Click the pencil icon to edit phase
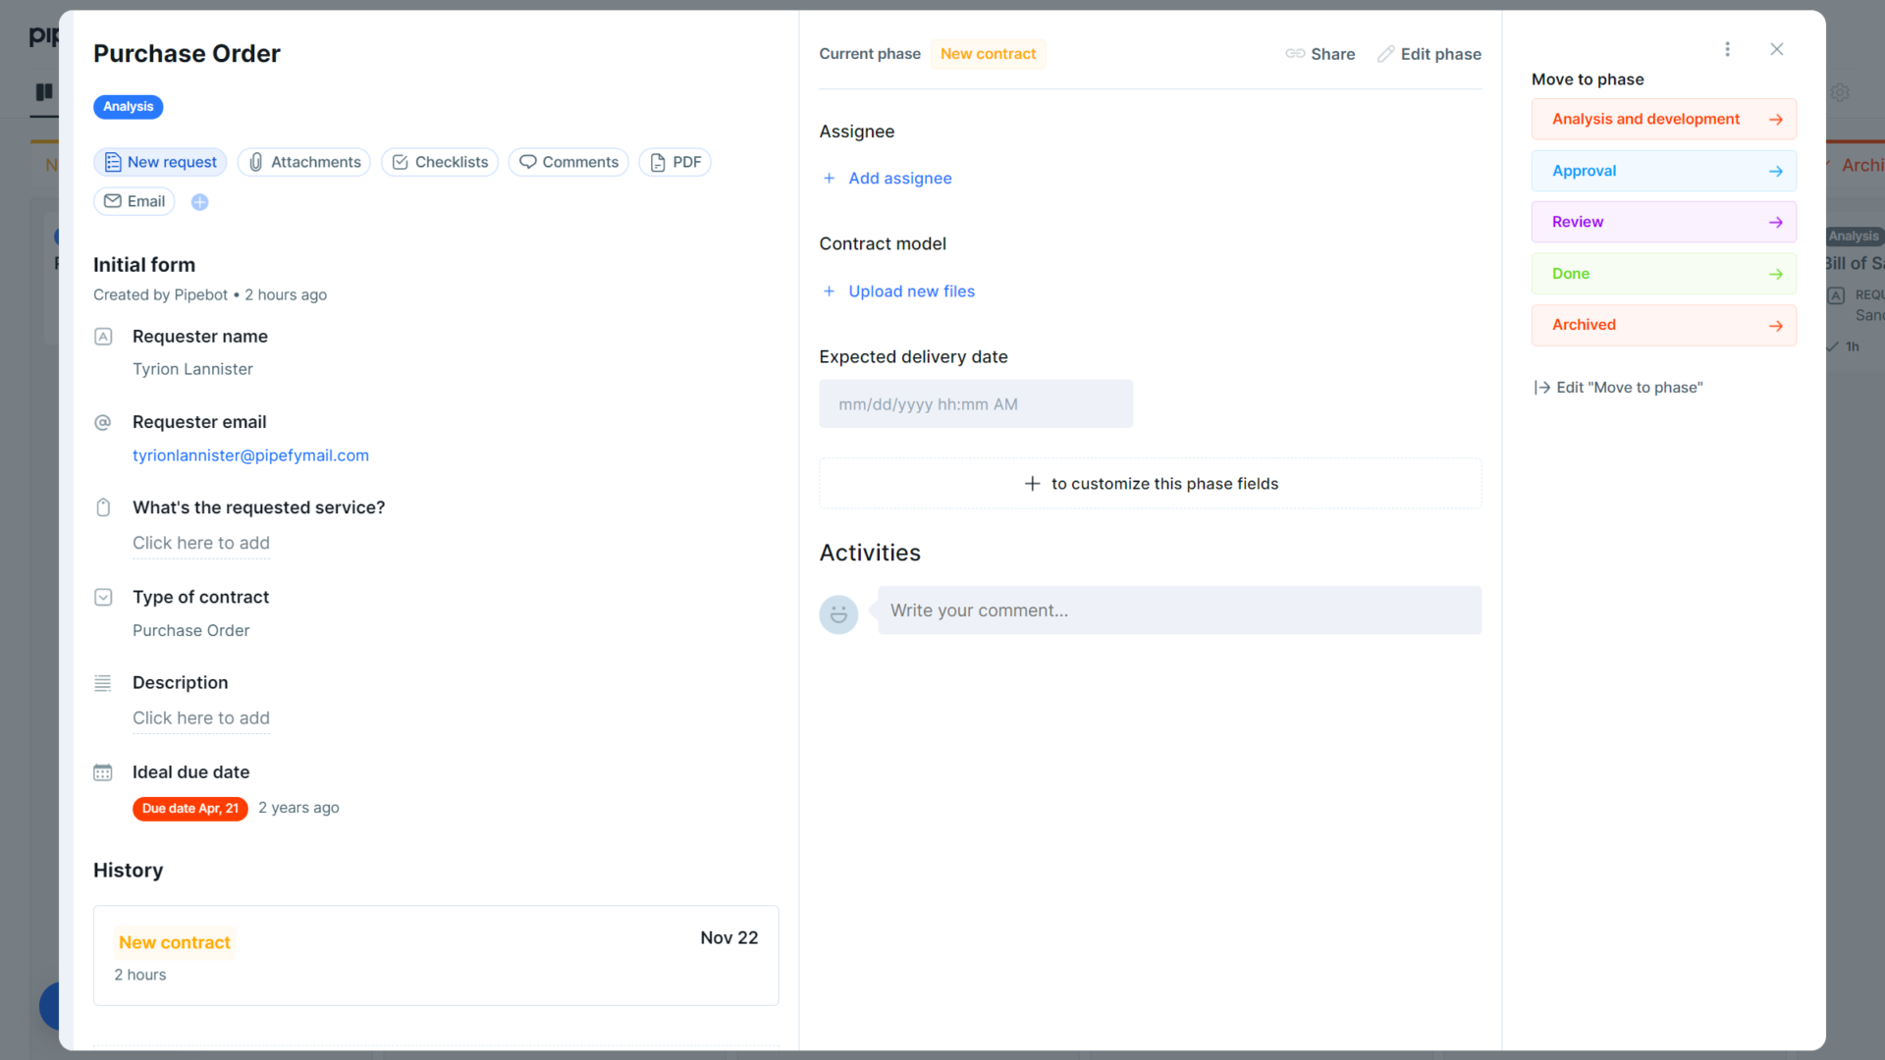1885x1060 pixels. (1387, 54)
